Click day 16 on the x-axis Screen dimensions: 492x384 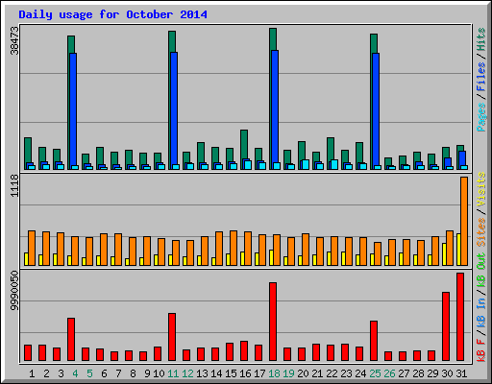pos(245,373)
